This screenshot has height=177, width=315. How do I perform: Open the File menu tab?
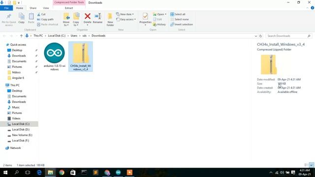pos(6,8)
